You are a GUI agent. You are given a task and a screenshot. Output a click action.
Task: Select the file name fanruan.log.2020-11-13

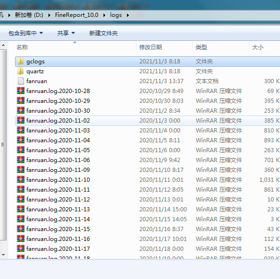tap(58, 209)
